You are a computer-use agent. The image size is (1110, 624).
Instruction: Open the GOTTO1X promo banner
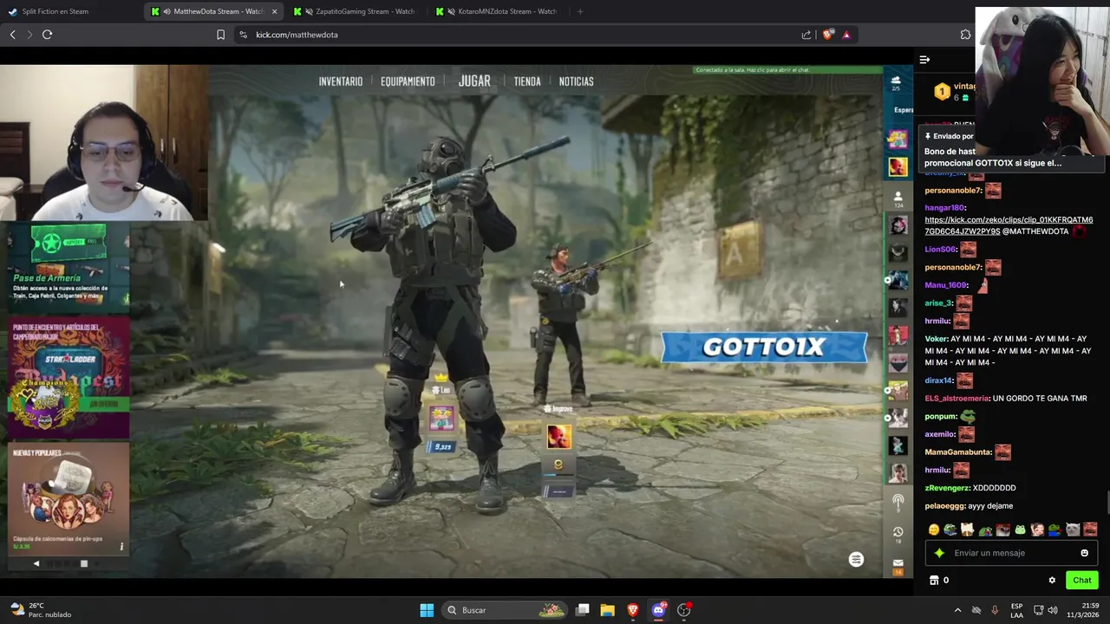(x=764, y=347)
